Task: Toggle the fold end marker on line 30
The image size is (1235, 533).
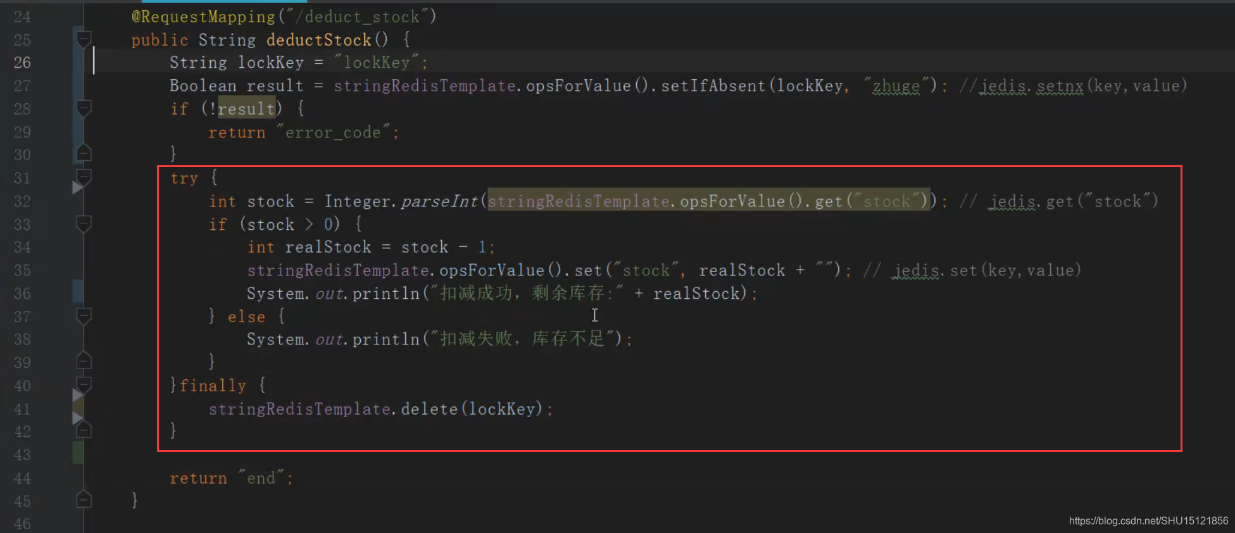Action: point(84,154)
